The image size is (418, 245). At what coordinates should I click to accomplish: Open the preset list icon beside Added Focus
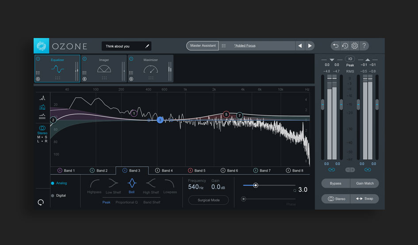[x=224, y=46]
